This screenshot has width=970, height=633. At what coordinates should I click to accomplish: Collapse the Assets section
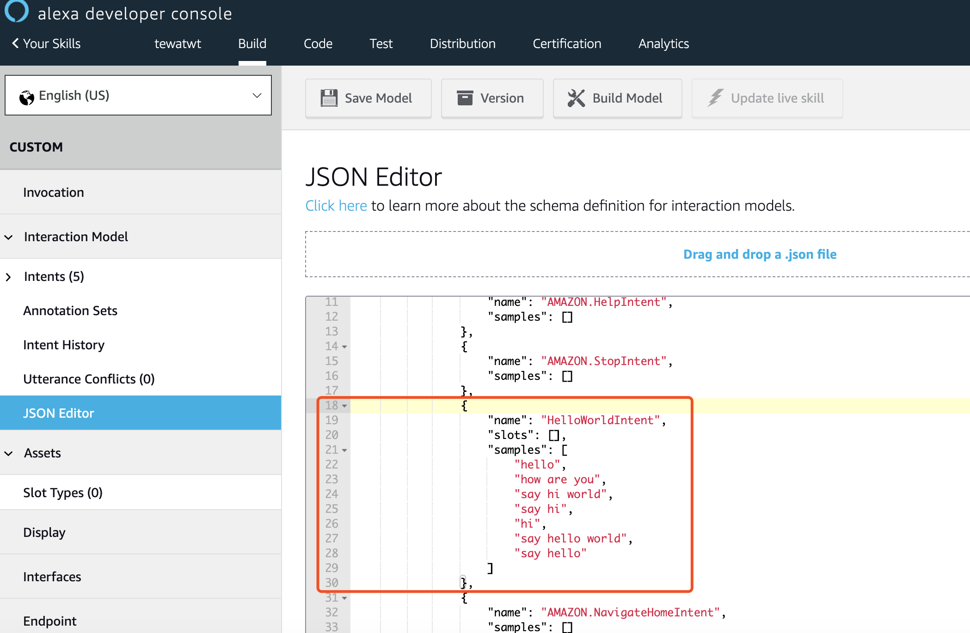[x=8, y=453]
